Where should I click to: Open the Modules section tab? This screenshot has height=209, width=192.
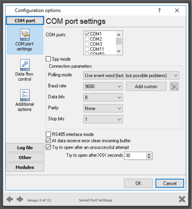pos(25,167)
